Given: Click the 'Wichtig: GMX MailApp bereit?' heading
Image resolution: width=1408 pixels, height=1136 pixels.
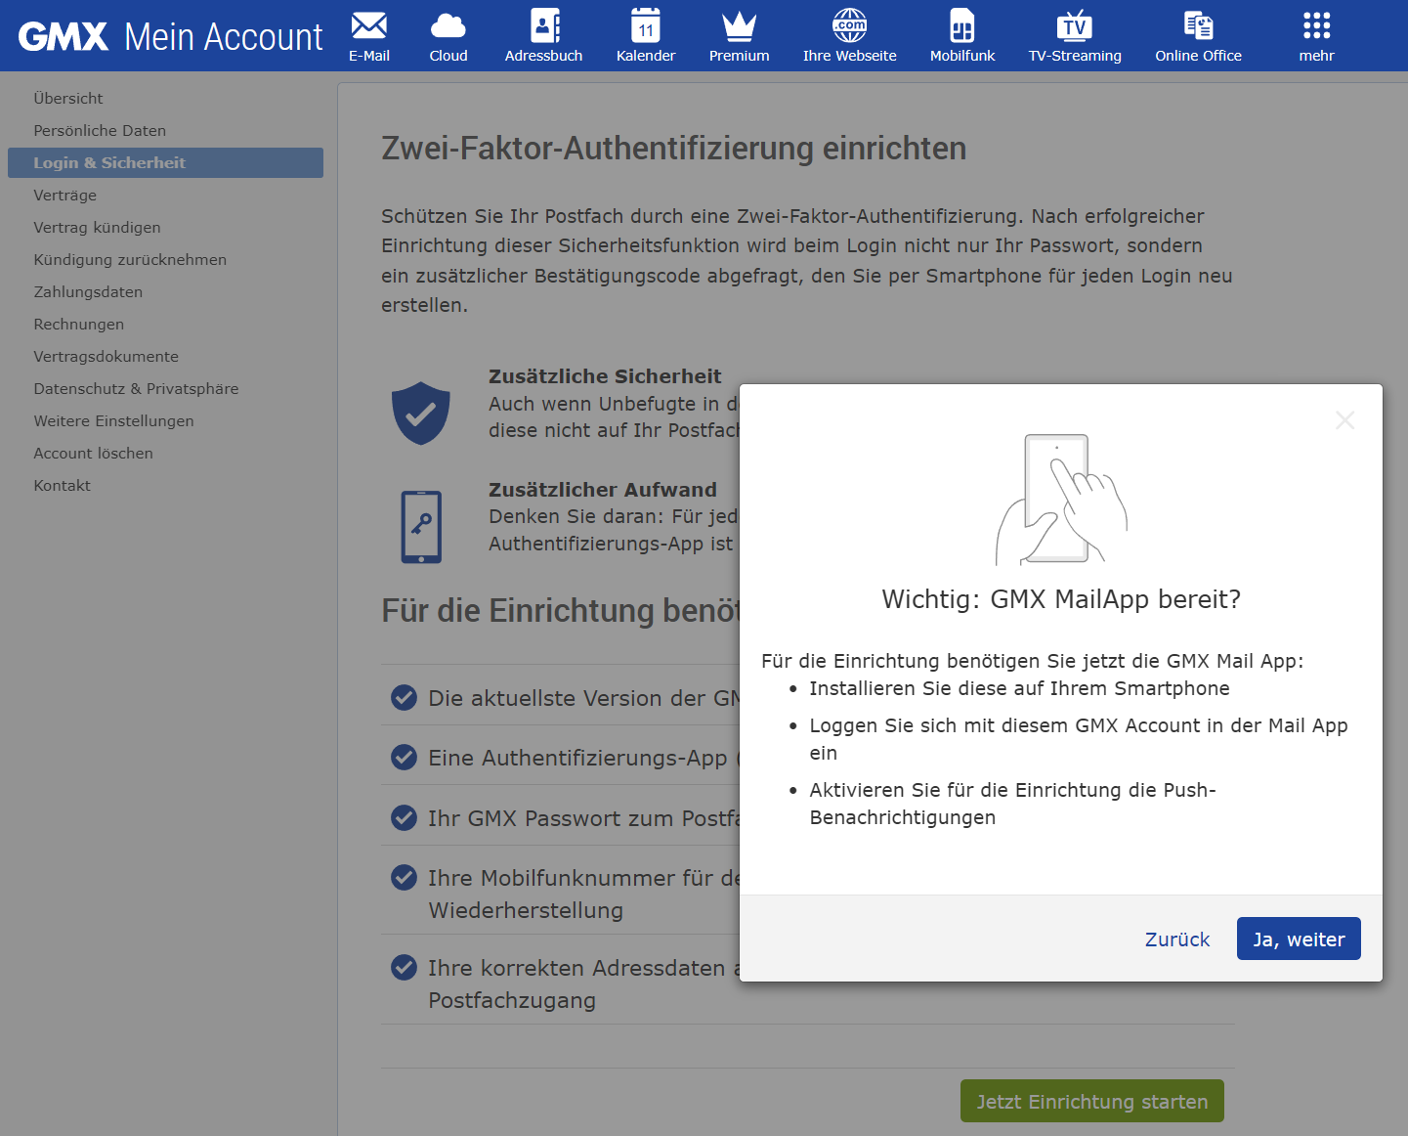Looking at the screenshot, I should (x=1061, y=598).
